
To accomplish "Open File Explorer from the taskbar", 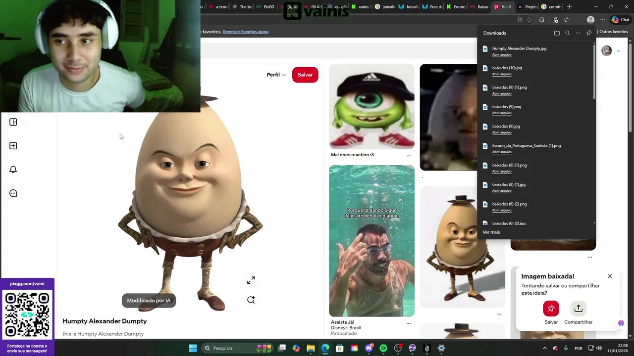I will tap(311, 348).
